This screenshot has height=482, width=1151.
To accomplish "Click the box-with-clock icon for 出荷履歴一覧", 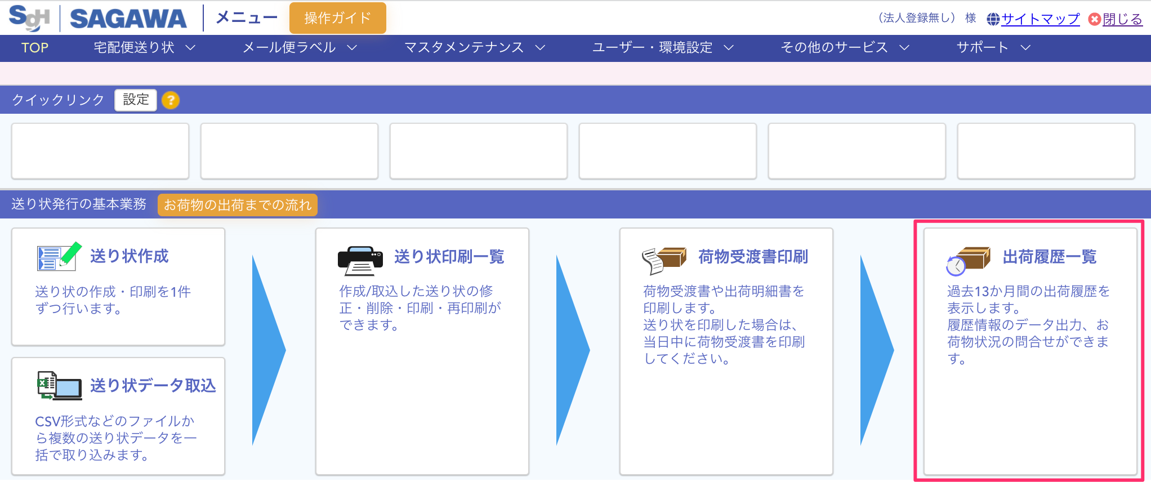I will pyautogui.click(x=968, y=260).
